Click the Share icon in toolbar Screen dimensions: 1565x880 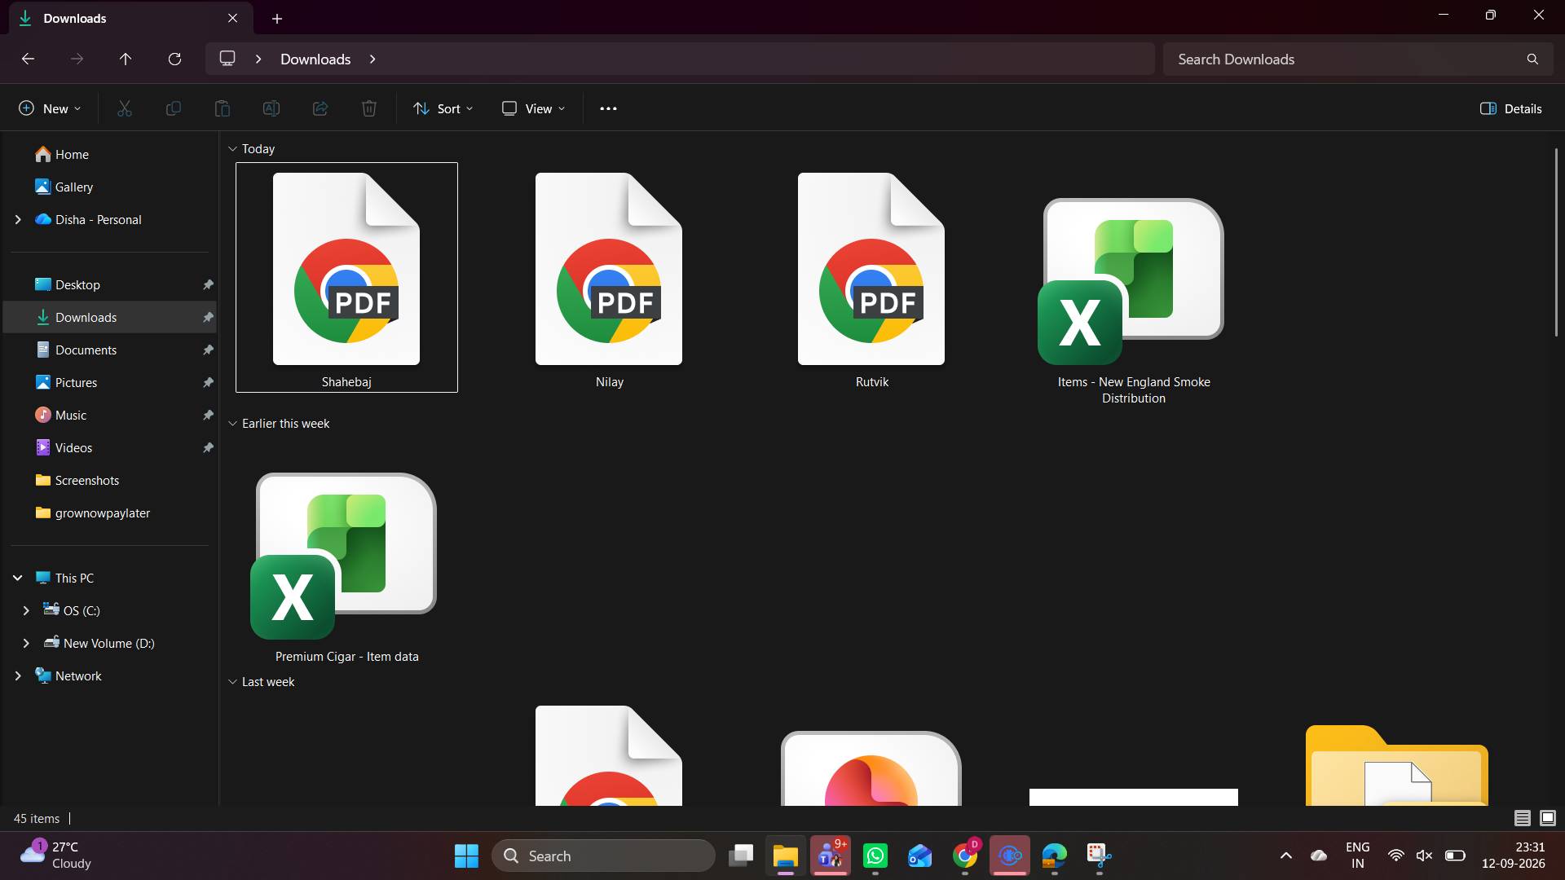point(320,108)
